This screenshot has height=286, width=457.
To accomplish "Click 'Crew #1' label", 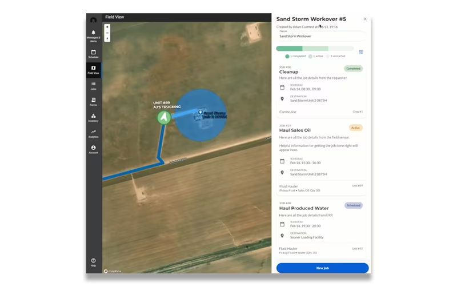I will pyautogui.click(x=358, y=112).
